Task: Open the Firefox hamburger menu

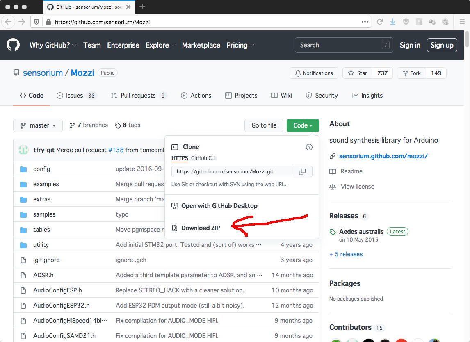Action: tap(462, 22)
